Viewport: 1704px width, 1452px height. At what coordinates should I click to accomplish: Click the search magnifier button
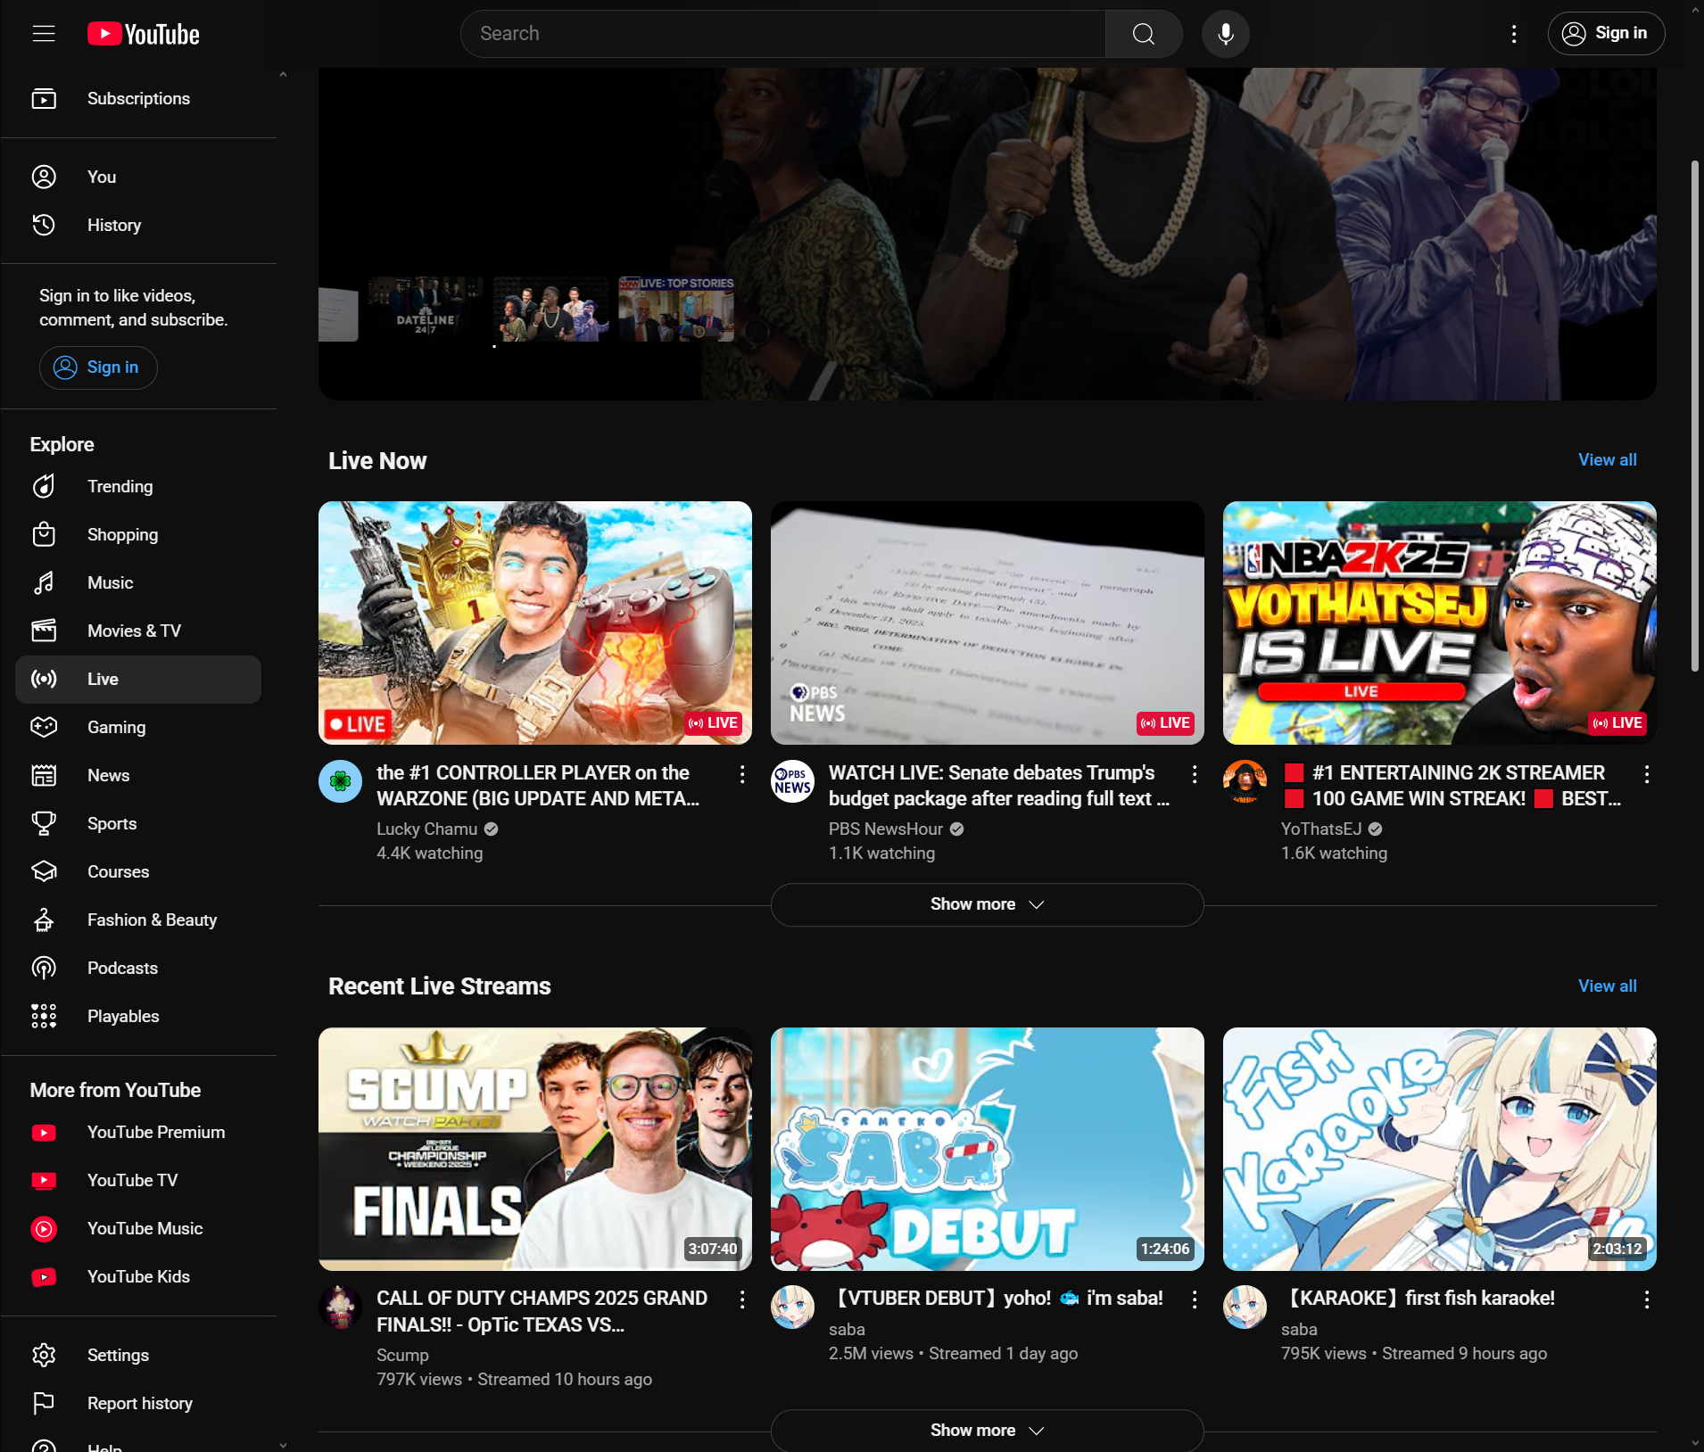pyautogui.click(x=1144, y=34)
